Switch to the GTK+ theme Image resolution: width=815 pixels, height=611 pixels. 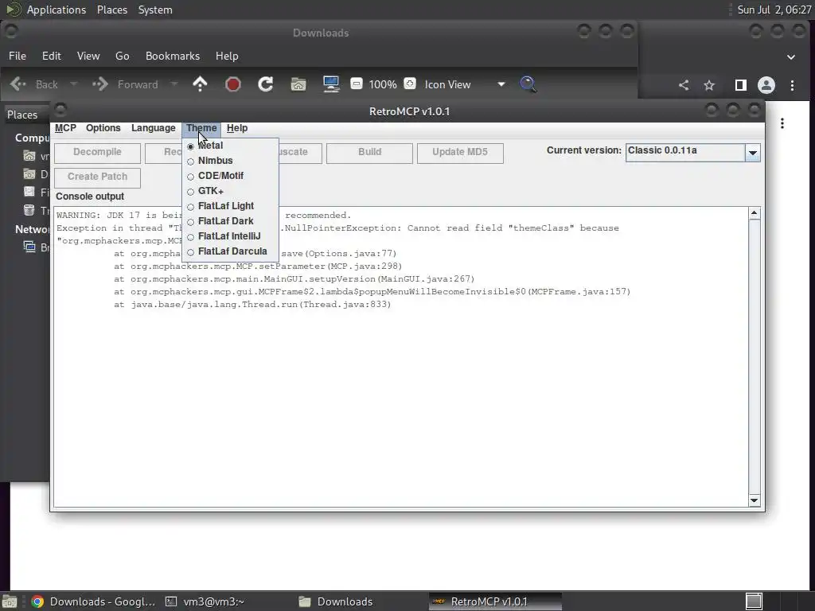230,191
